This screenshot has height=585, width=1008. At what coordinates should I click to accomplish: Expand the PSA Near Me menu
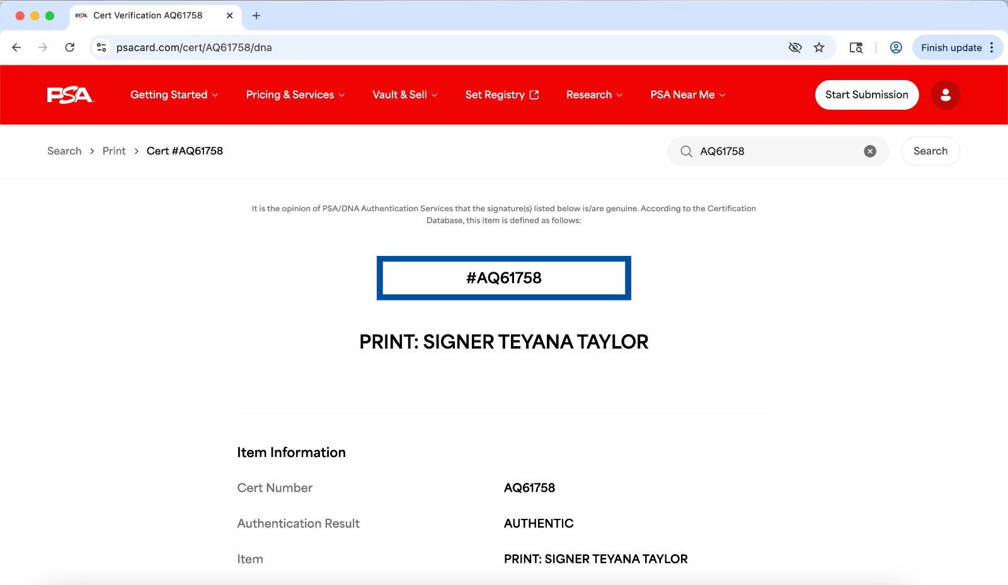tap(688, 95)
